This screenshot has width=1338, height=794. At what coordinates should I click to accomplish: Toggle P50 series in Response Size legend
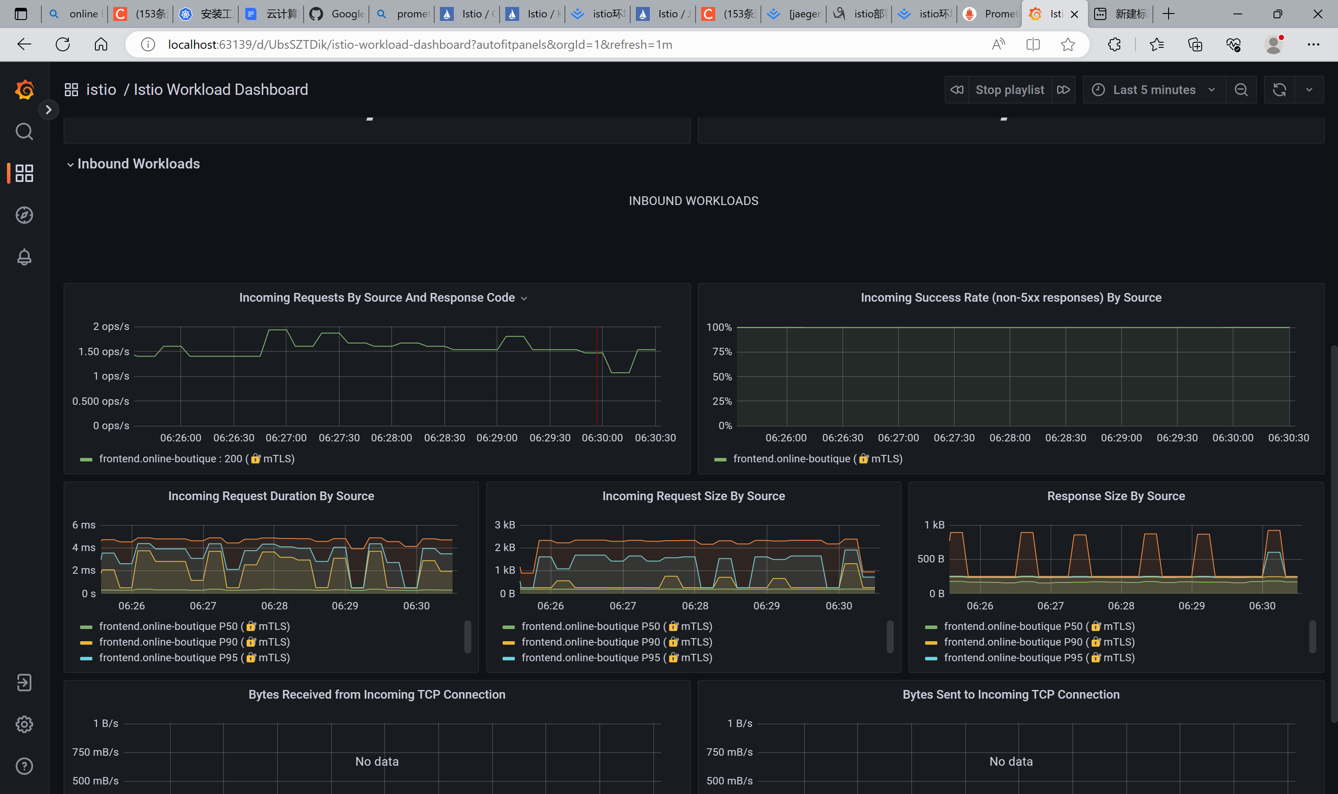[1039, 626]
